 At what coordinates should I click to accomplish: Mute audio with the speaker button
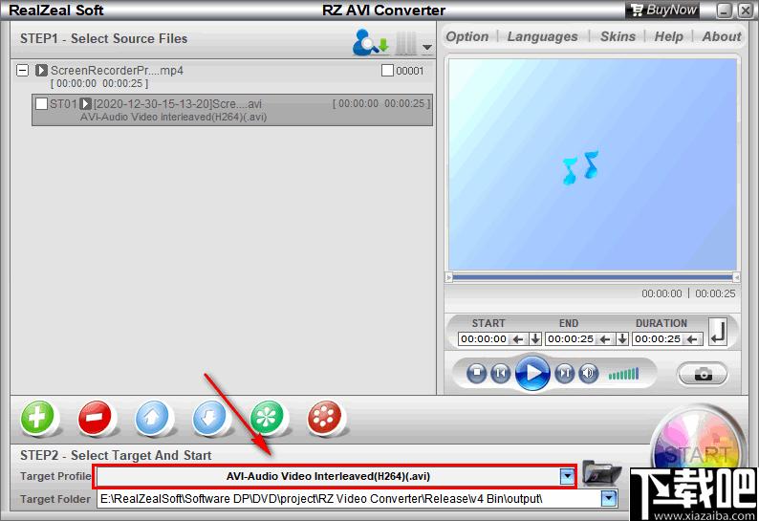(x=589, y=373)
